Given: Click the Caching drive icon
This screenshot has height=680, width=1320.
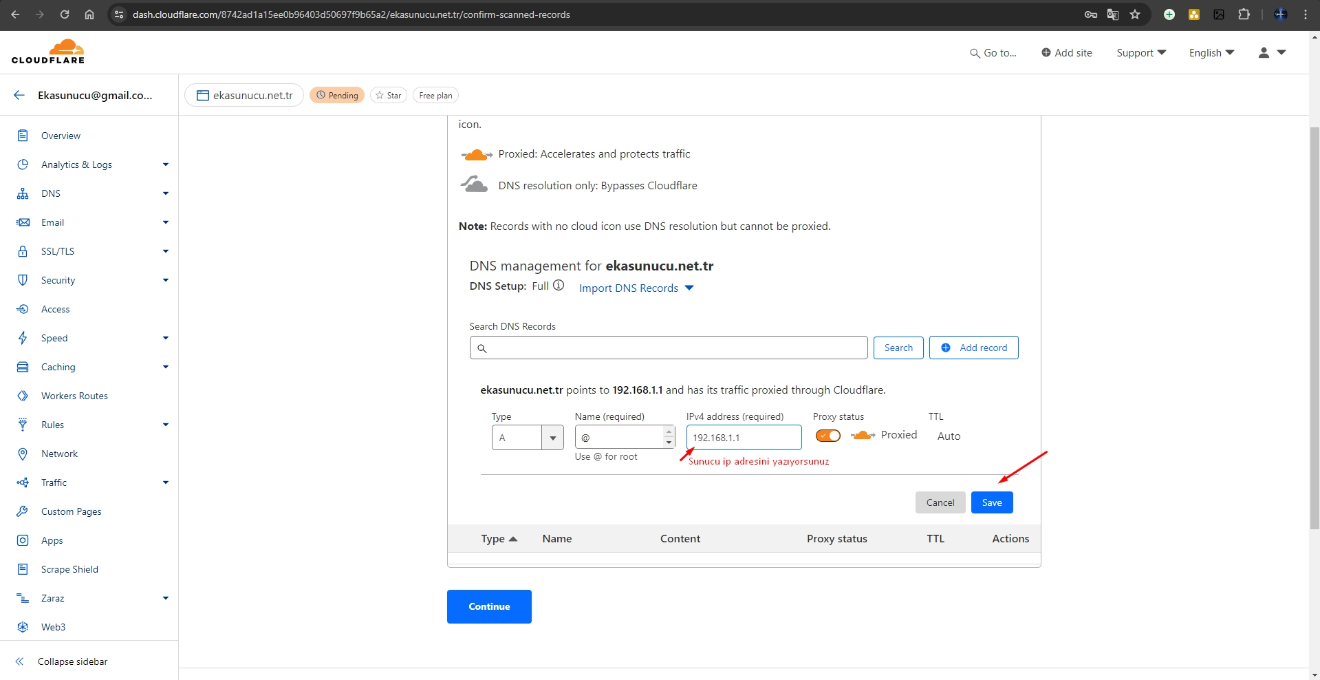Looking at the screenshot, I should coord(23,367).
